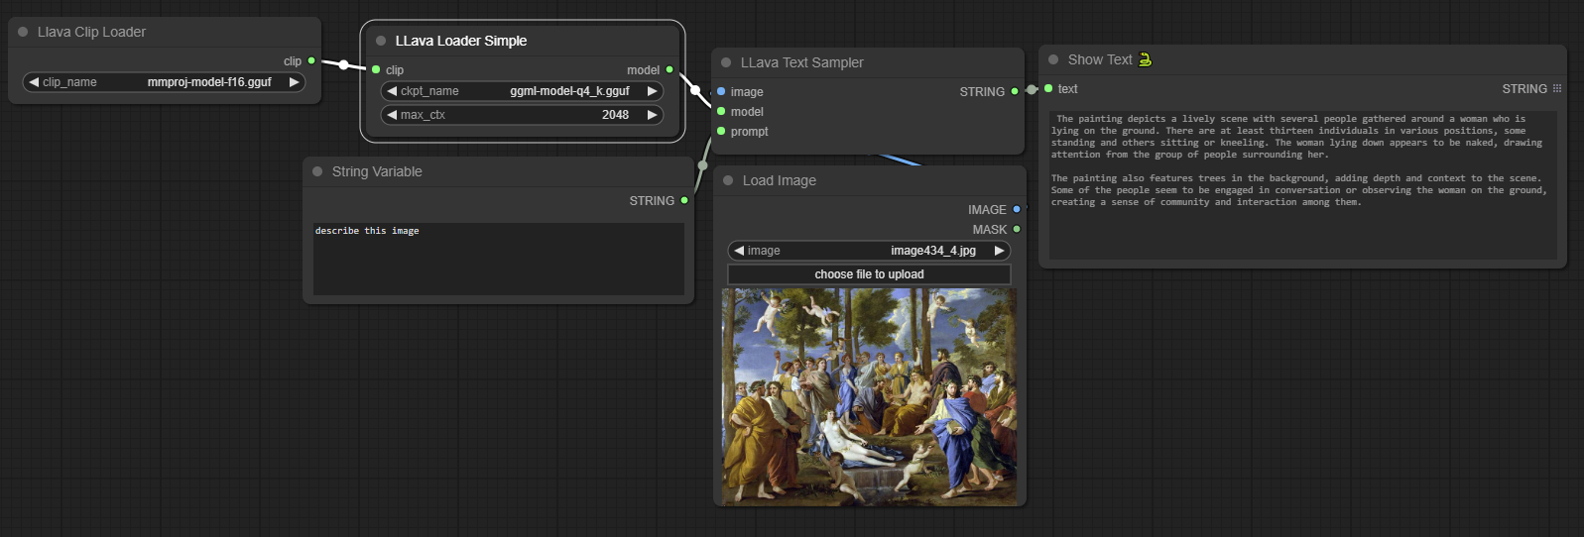Click the Show Text output text area
This screenshot has height=537, width=1584.
pos(1303,185)
